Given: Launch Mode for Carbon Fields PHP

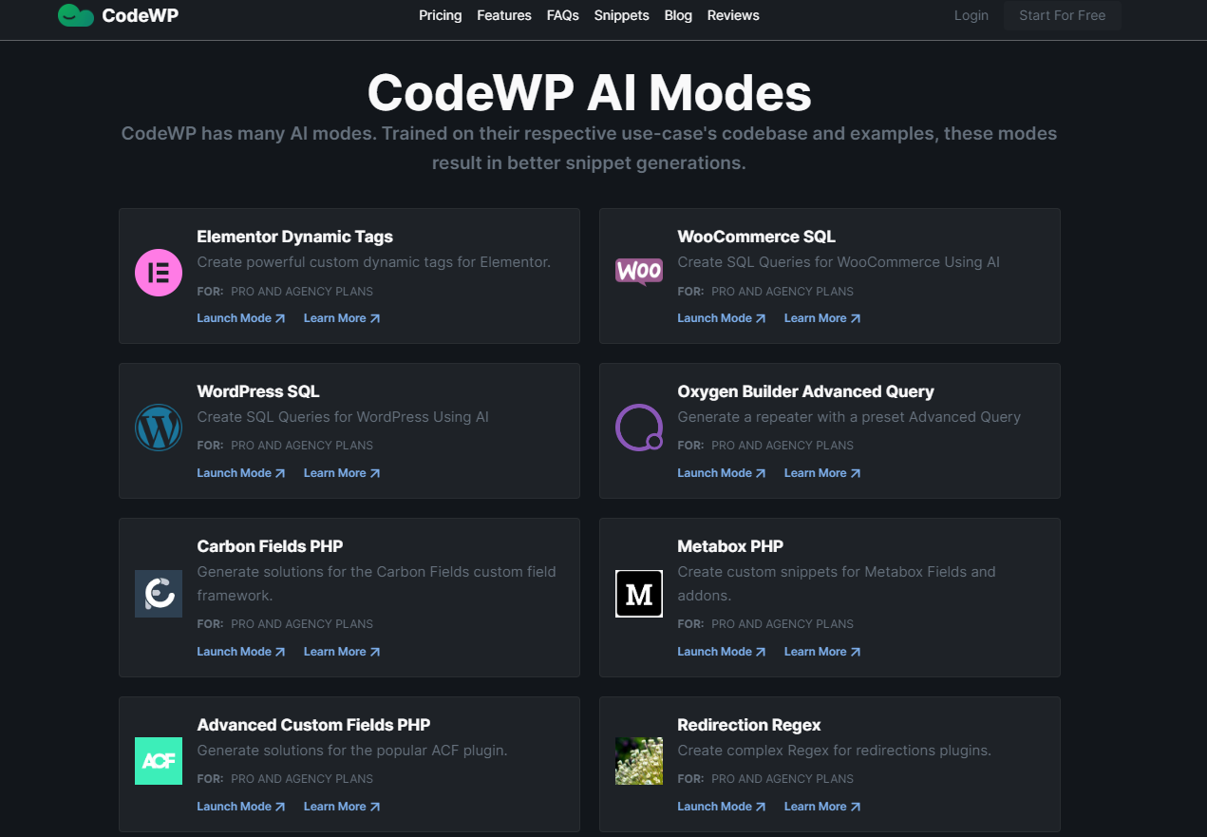Looking at the screenshot, I should pos(241,652).
